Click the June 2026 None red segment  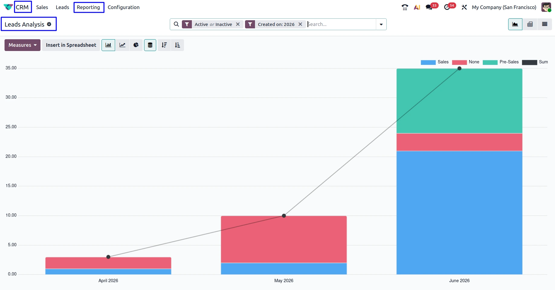pyautogui.click(x=459, y=142)
